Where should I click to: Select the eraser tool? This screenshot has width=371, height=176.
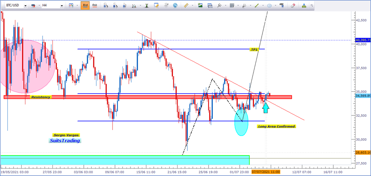292,6
